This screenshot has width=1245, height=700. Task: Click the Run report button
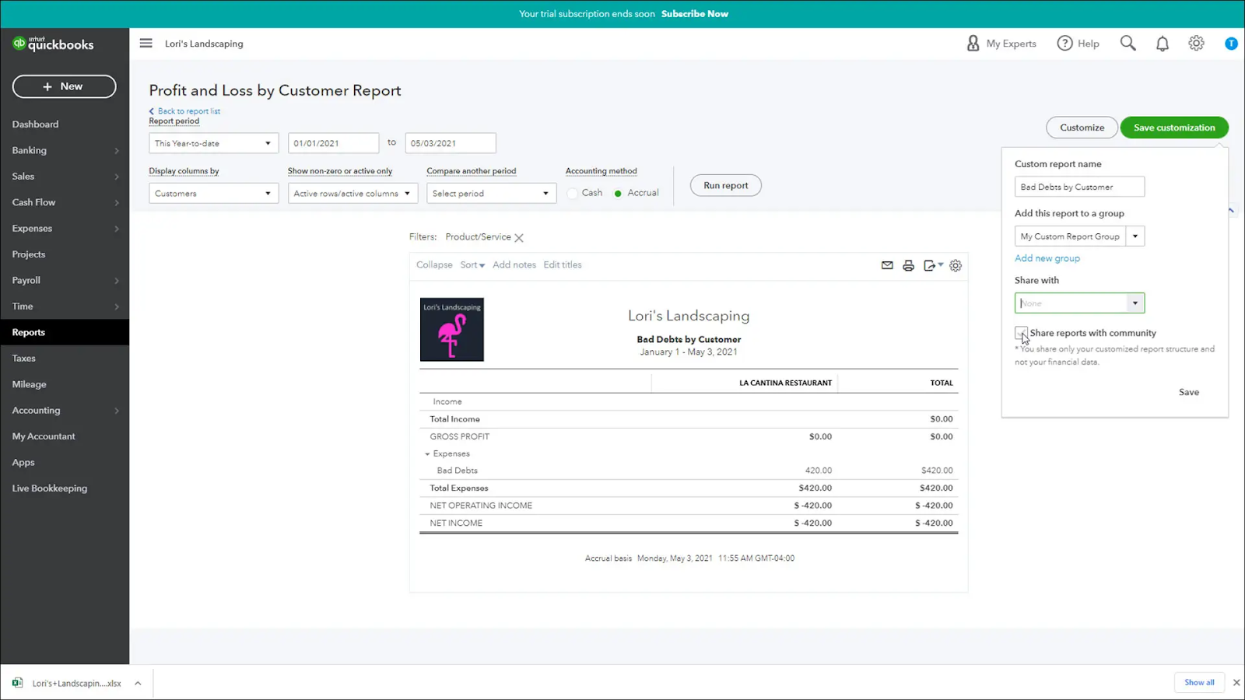[x=726, y=185]
